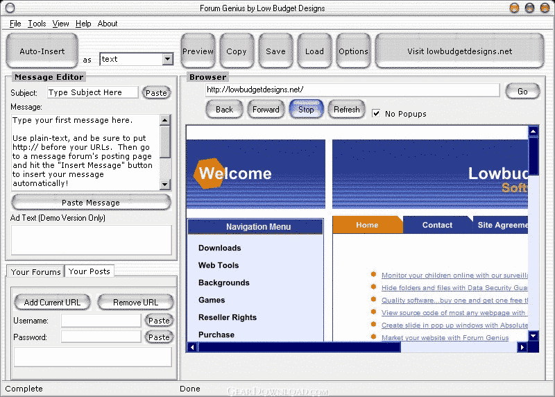Open Games navigation link
The height and width of the screenshot is (397, 555).
[x=212, y=300]
